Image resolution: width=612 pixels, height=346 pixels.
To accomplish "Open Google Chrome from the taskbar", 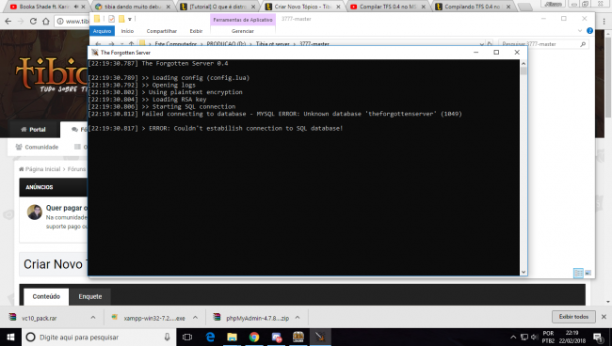I will point(254,337).
